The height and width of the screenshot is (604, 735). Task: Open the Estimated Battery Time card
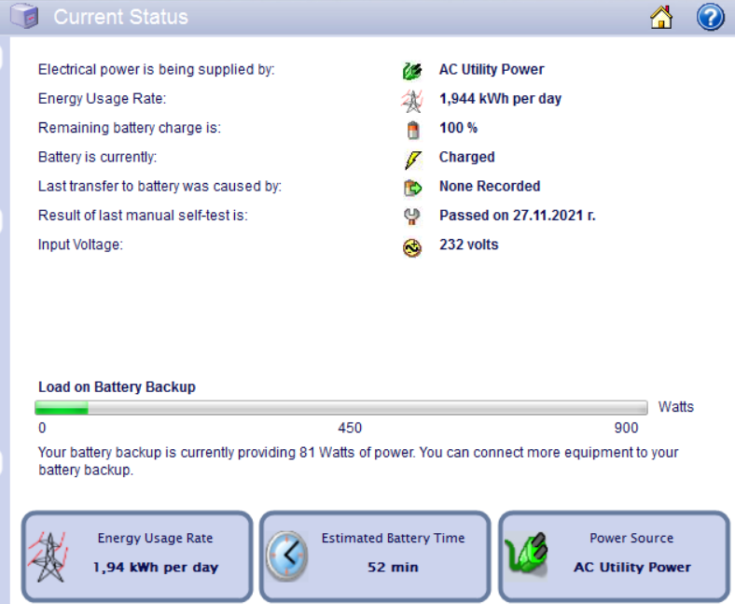click(x=375, y=556)
